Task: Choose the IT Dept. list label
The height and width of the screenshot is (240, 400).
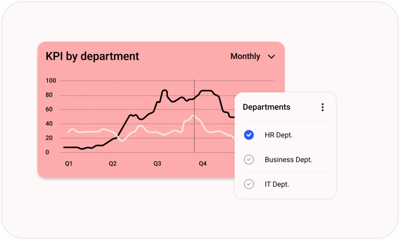Action: pos(277,184)
